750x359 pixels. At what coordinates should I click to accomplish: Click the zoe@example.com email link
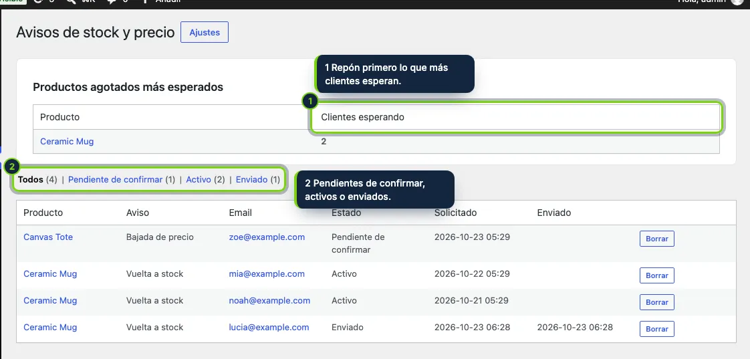[267, 237]
